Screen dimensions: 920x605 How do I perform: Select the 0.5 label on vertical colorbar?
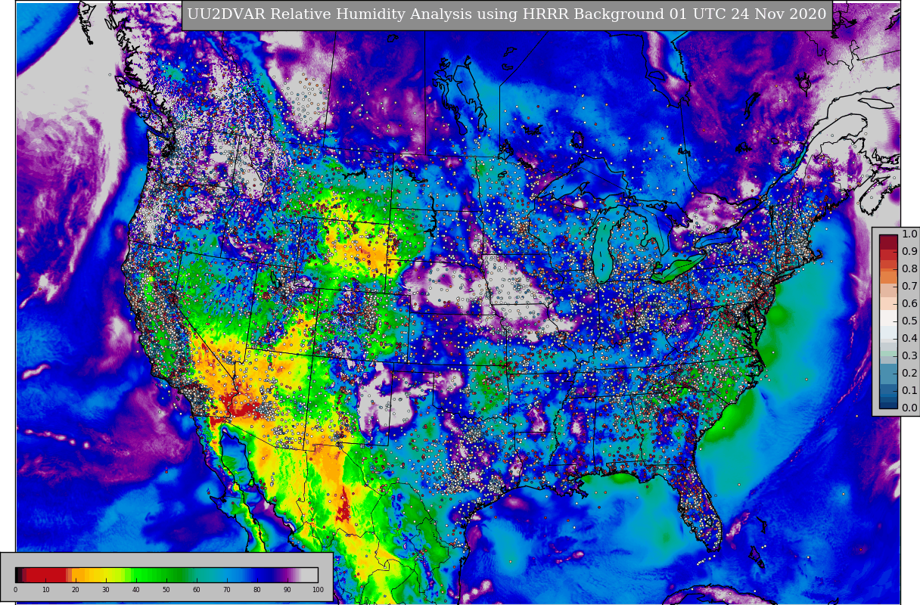(909, 321)
